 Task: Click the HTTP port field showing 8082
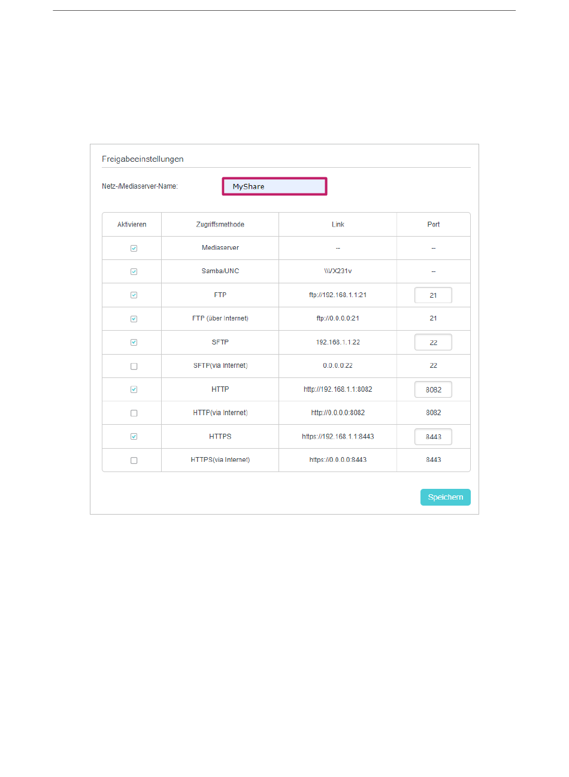click(x=433, y=389)
